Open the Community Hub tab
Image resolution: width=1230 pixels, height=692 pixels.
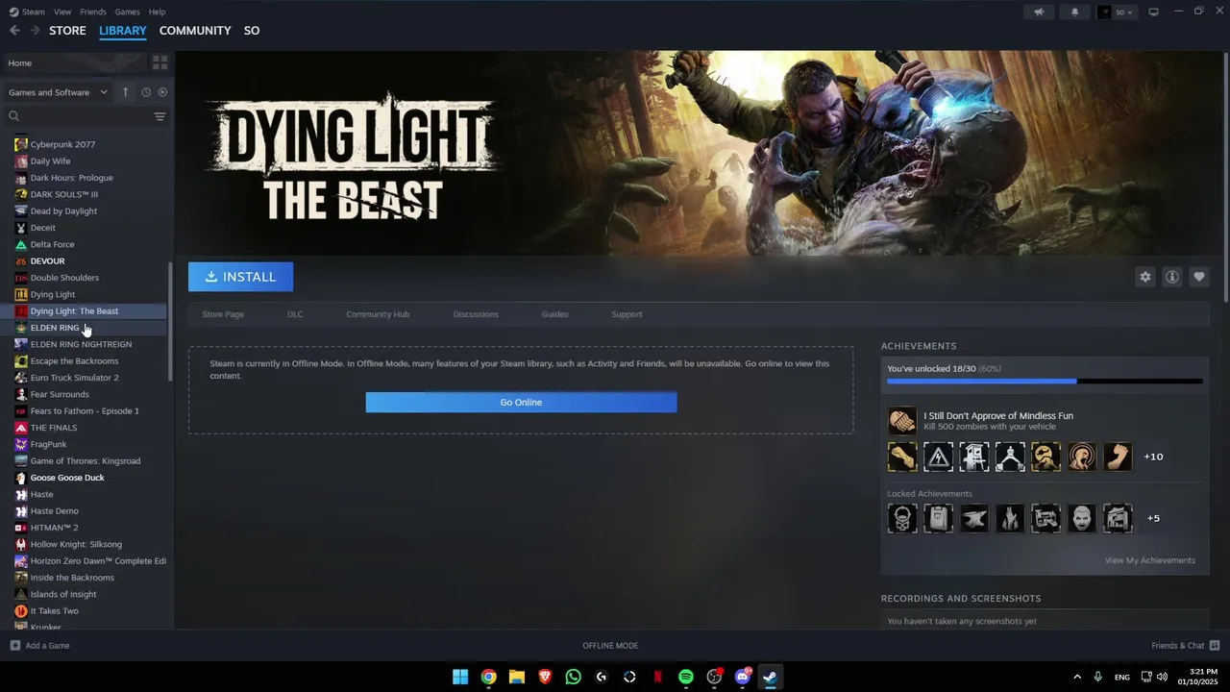[378, 314]
